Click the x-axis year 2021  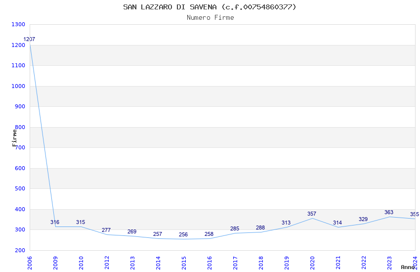click(338, 263)
